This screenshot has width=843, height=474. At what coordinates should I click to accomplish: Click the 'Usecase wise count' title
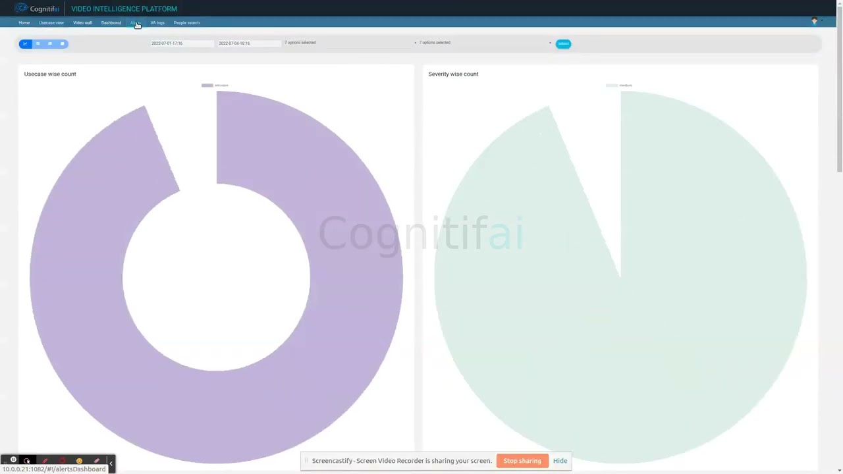pos(50,74)
